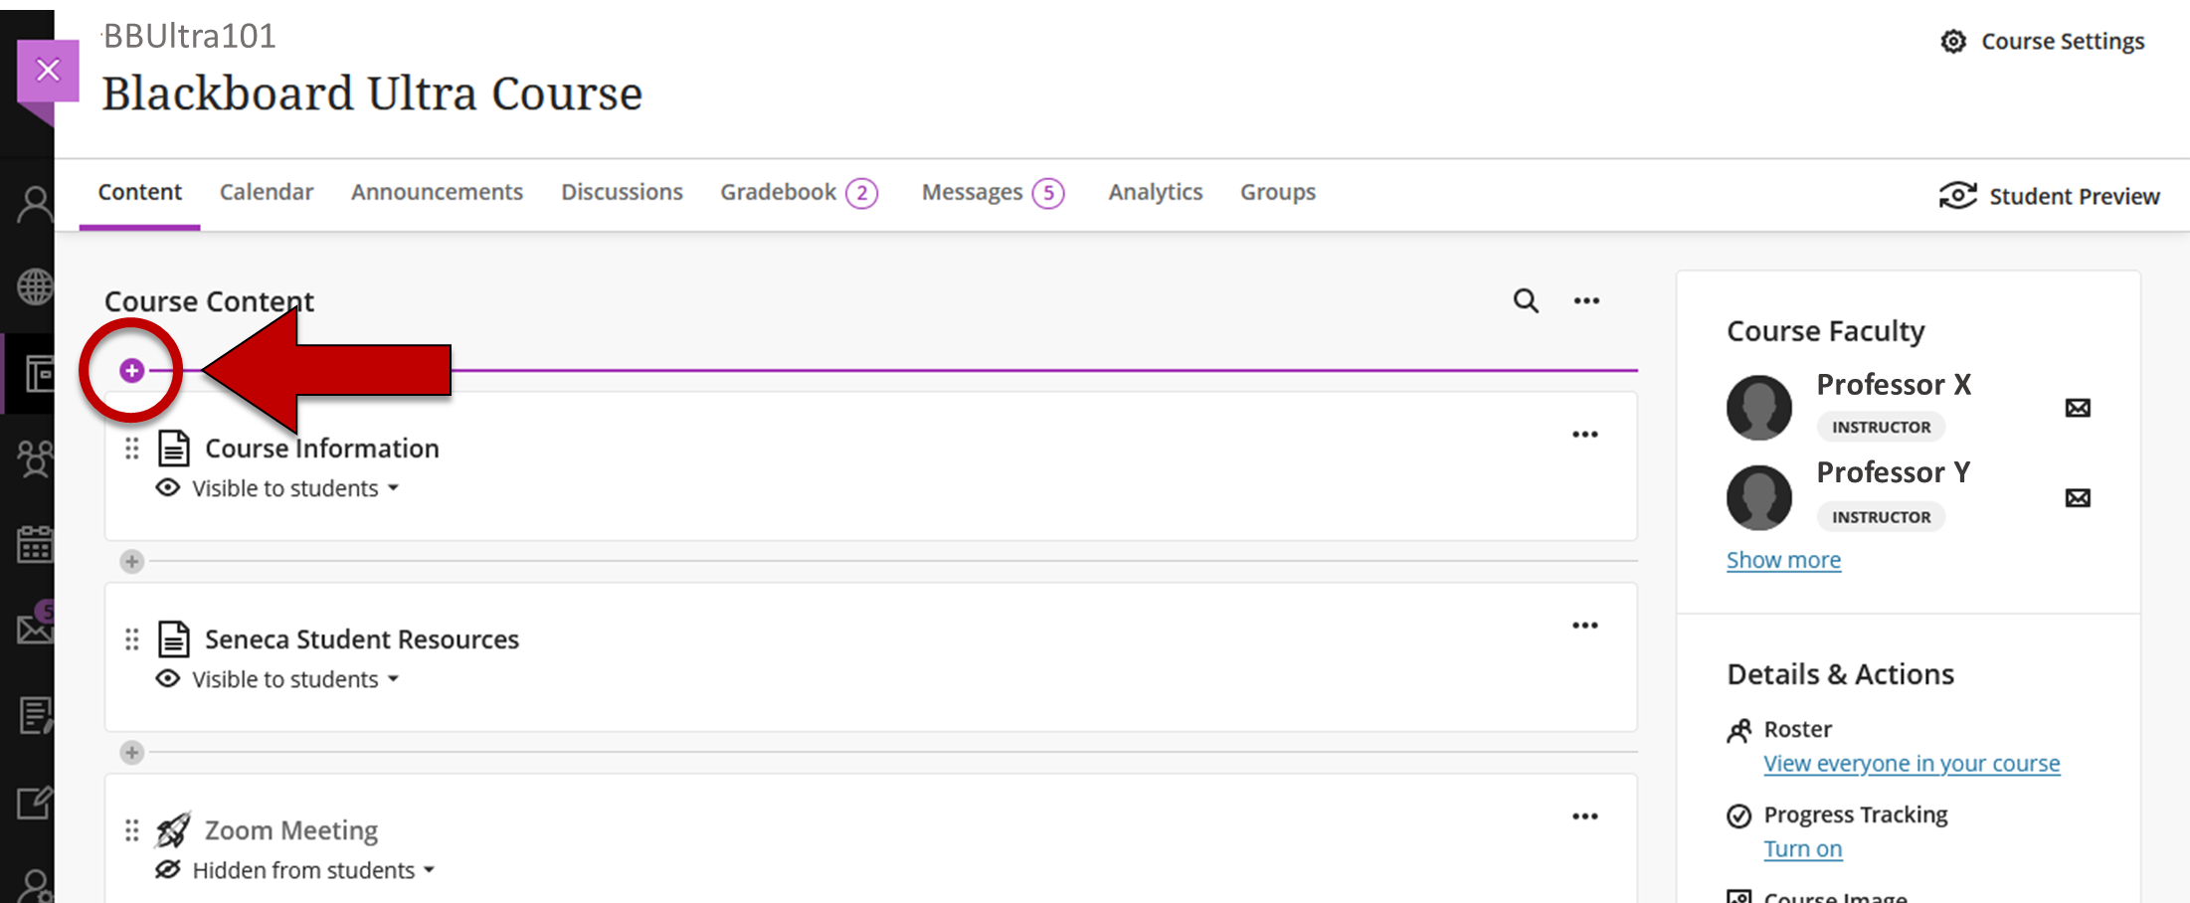
Task: Click Professor X avatar
Action: (x=1759, y=408)
